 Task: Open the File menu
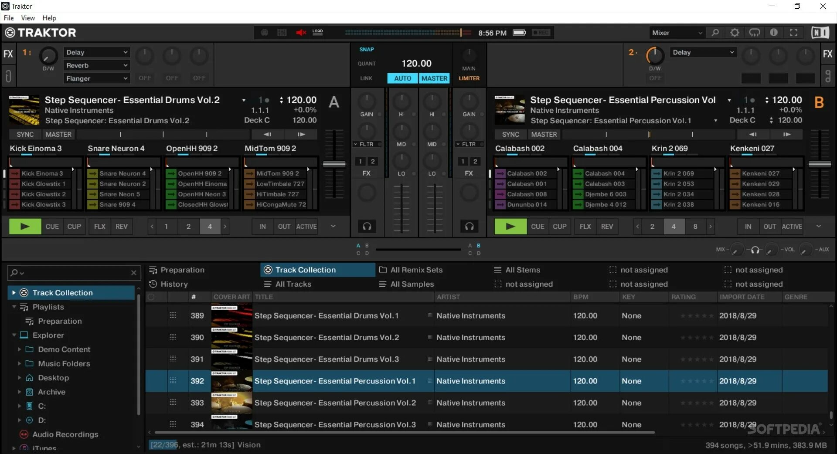[9, 18]
